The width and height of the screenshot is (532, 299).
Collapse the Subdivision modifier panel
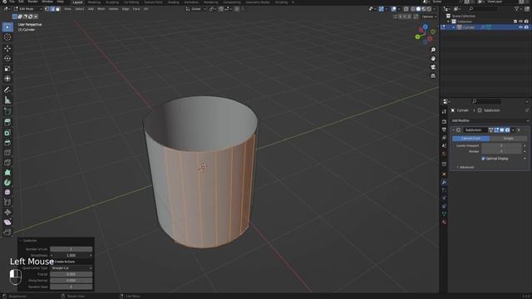pos(453,130)
